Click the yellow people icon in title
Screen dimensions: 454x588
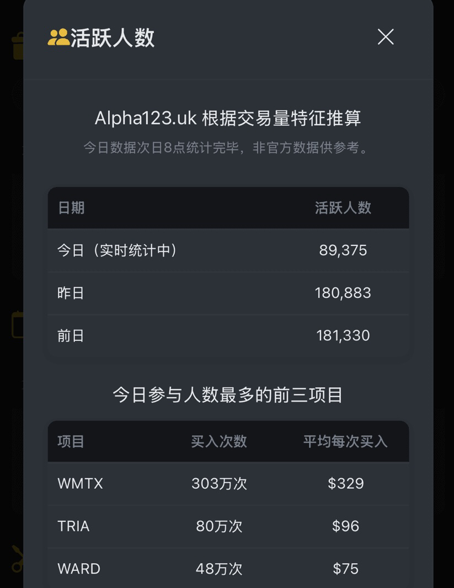58,38
